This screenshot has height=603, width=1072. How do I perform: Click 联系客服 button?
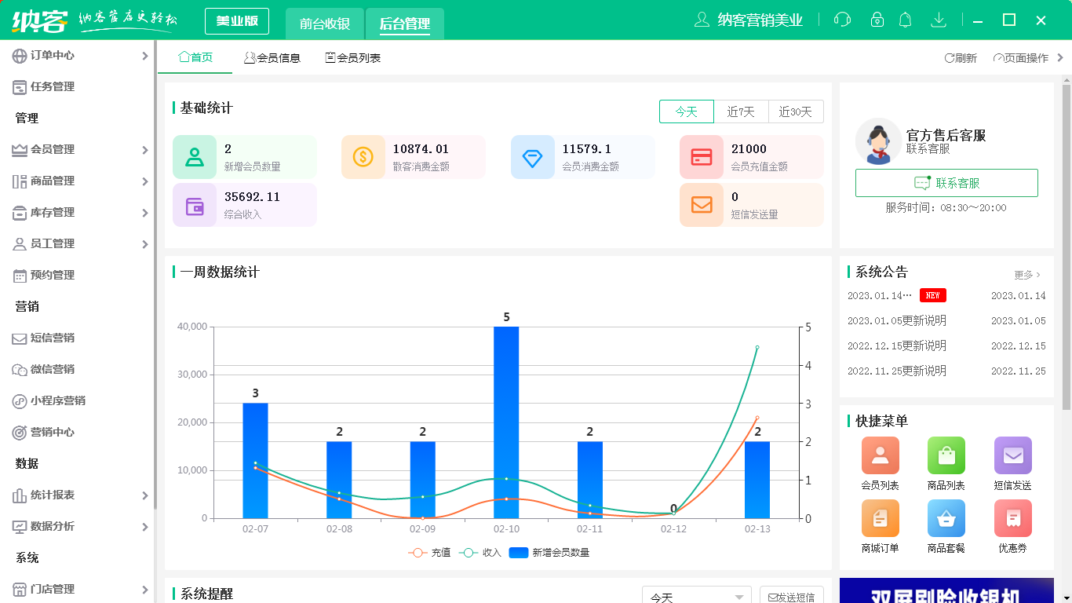pyautogui.click(x=946, y=183)
